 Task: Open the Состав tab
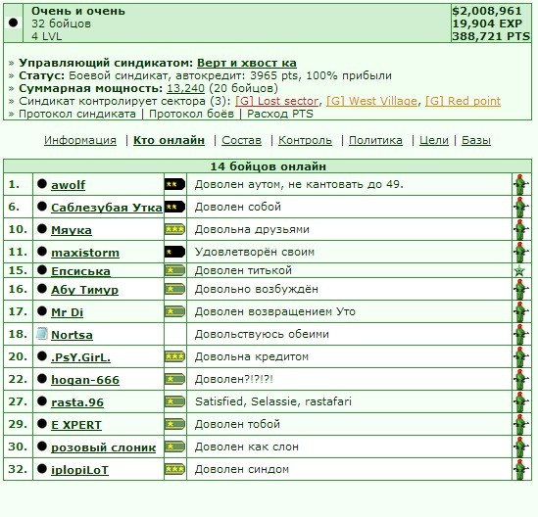click(241, 140)
